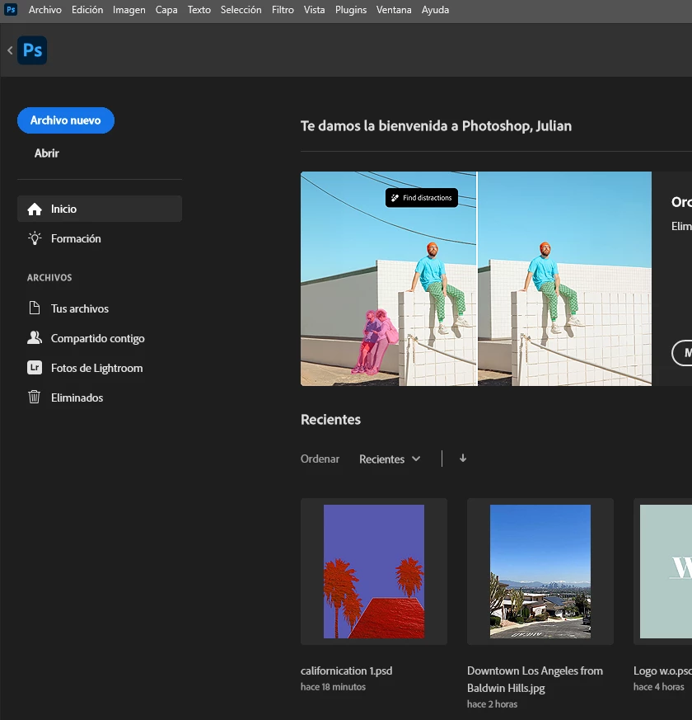
Task: Click the Abrir button
Action: [x=46, y=153]
